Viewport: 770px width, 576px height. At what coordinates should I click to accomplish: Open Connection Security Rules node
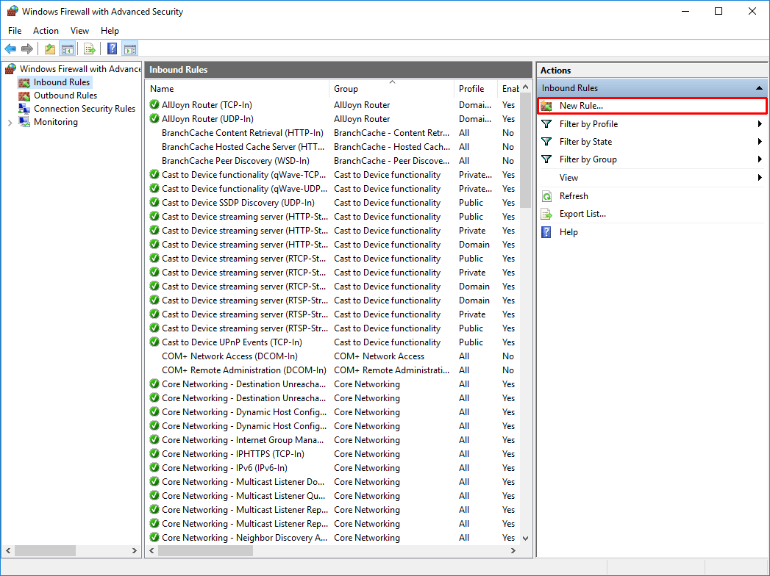pos(84,109)
